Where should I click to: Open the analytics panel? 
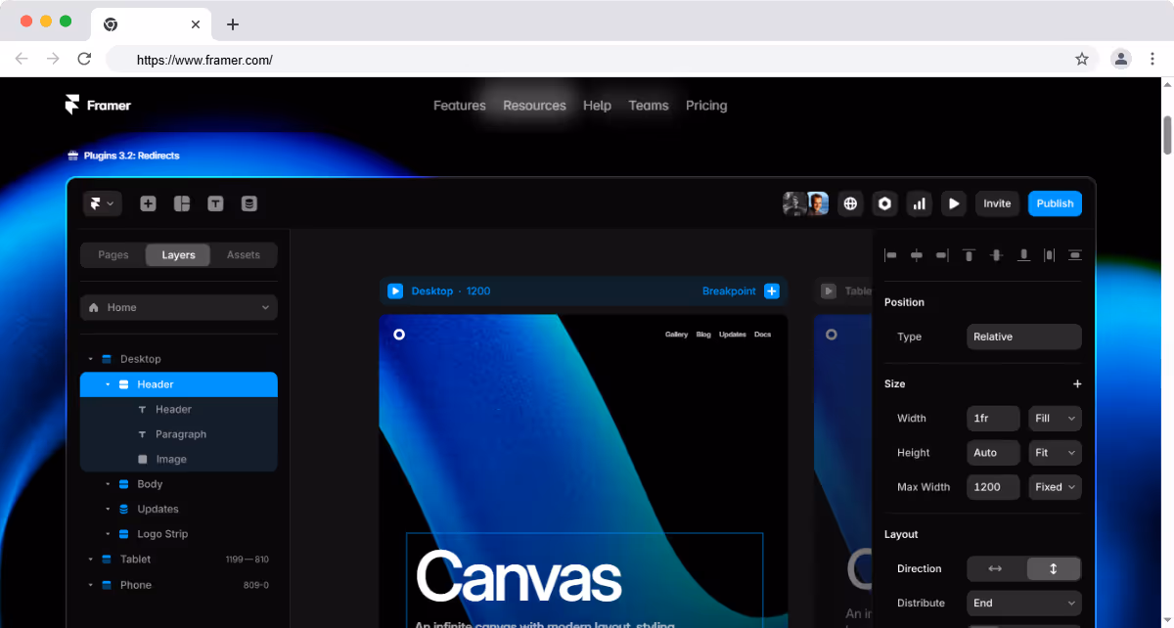919,202
